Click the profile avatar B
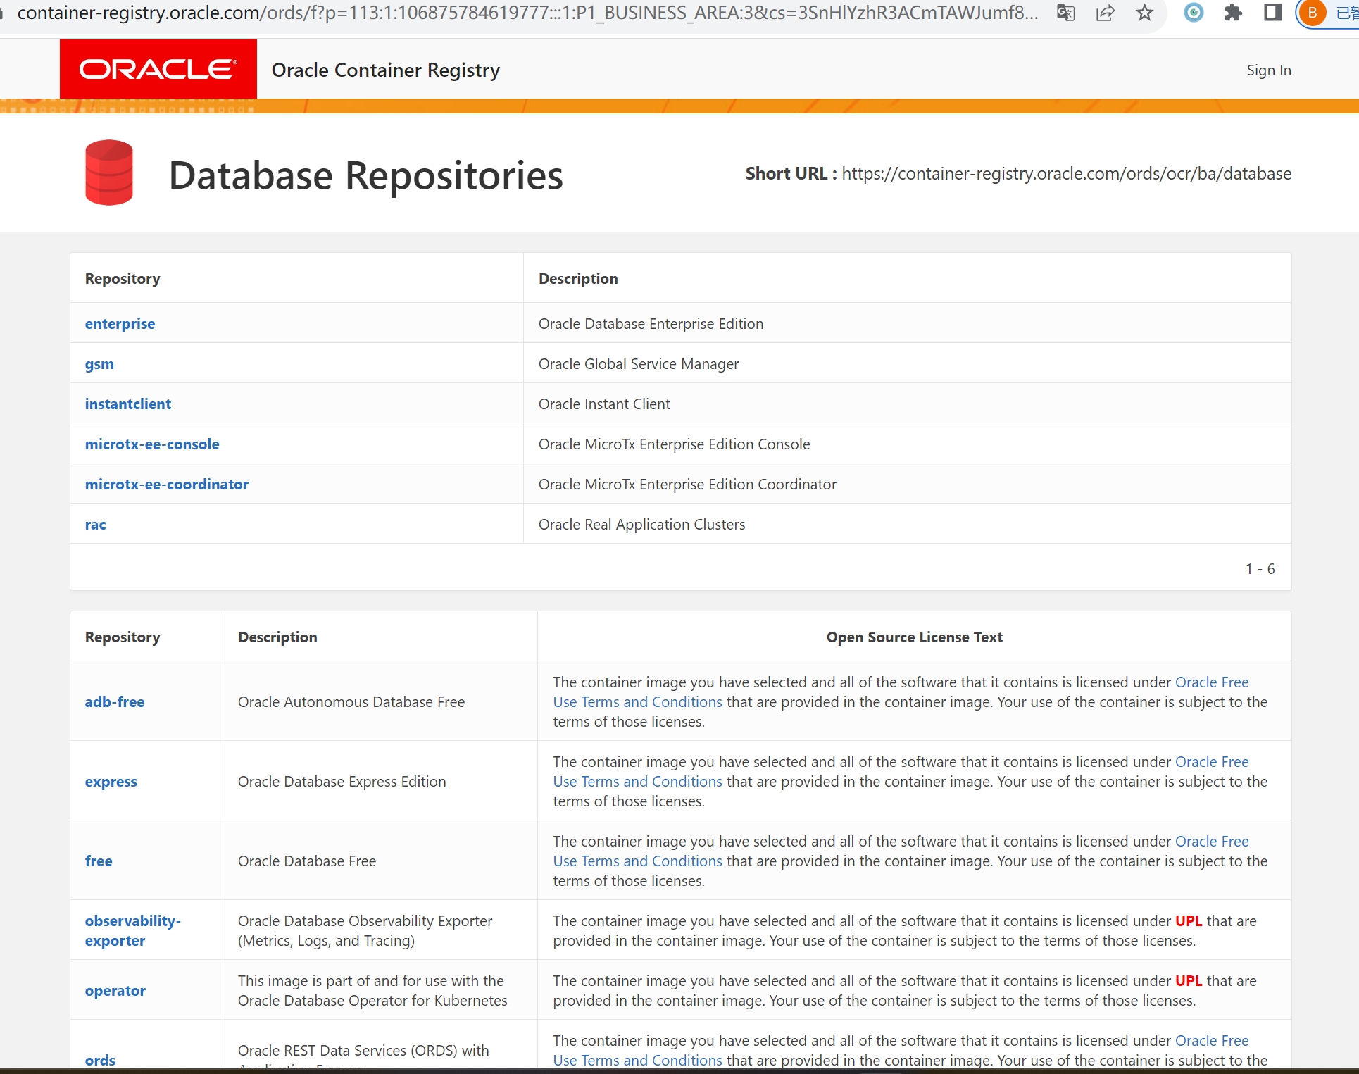 pyautogui.click(x=1311, y=13)
